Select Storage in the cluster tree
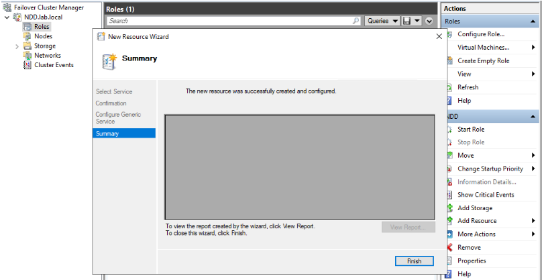542x280 pixels. point(44,46)
